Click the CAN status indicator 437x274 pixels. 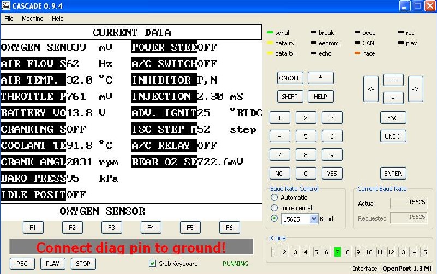coord(357,43)
